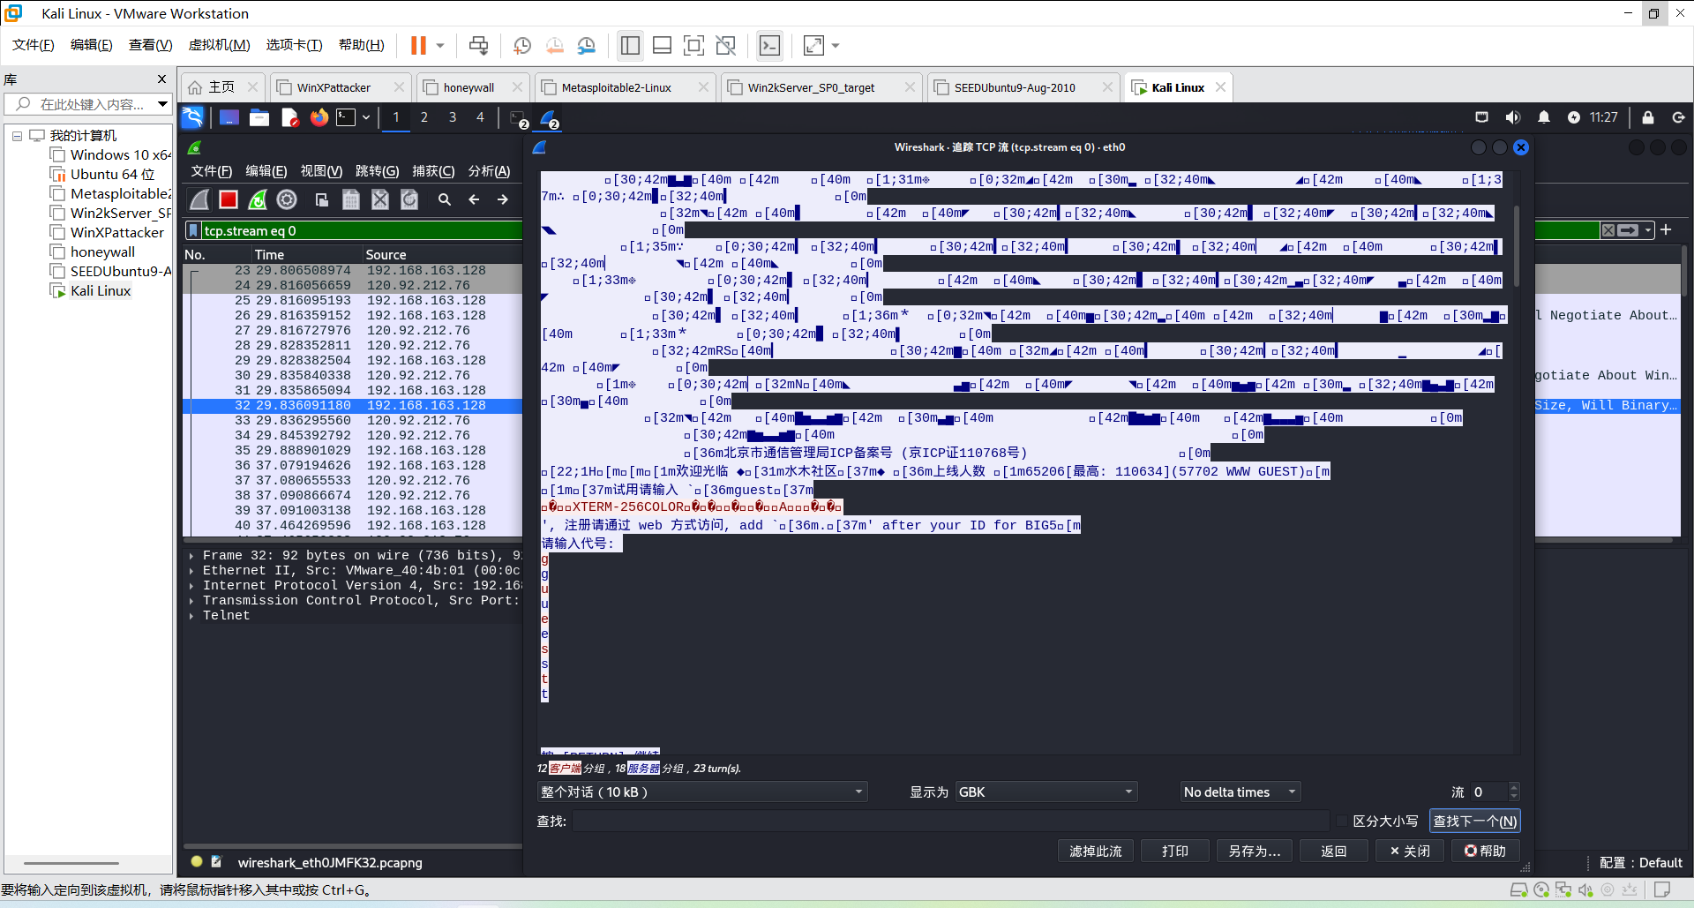1694x908 pixels.
Task: Lock the Kali screen with the padlock icon
Action: (1648, 117)
